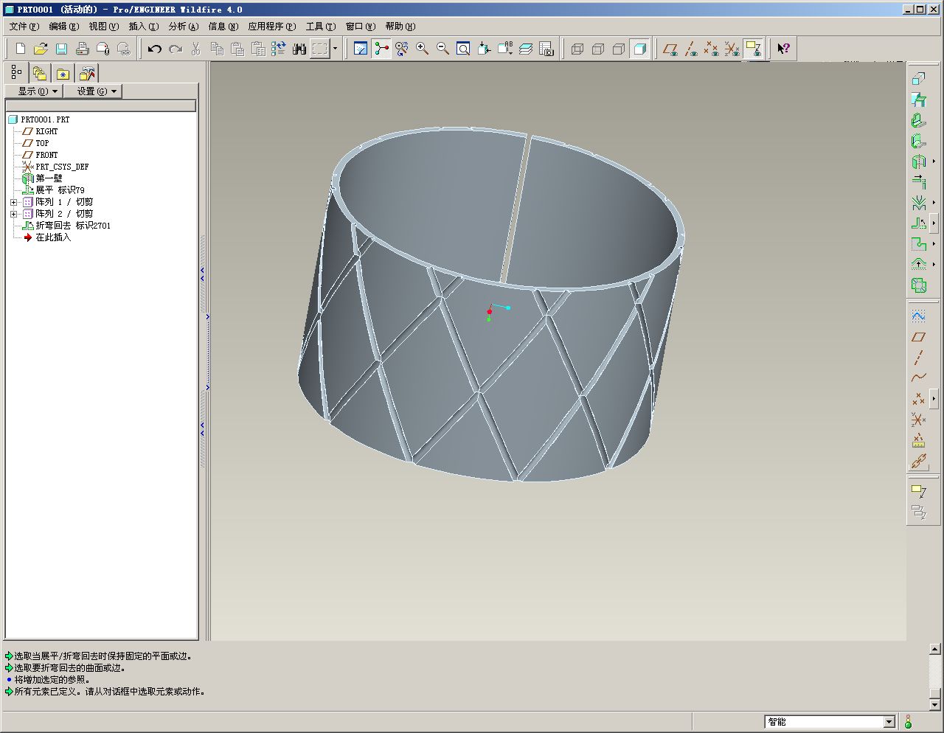Open the view manager icon
This screenshot has width=944, height=733.
click(546, 49)
